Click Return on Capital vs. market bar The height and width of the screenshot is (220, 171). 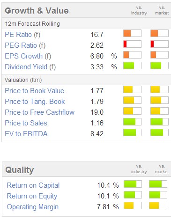click(x=158, y=184)
